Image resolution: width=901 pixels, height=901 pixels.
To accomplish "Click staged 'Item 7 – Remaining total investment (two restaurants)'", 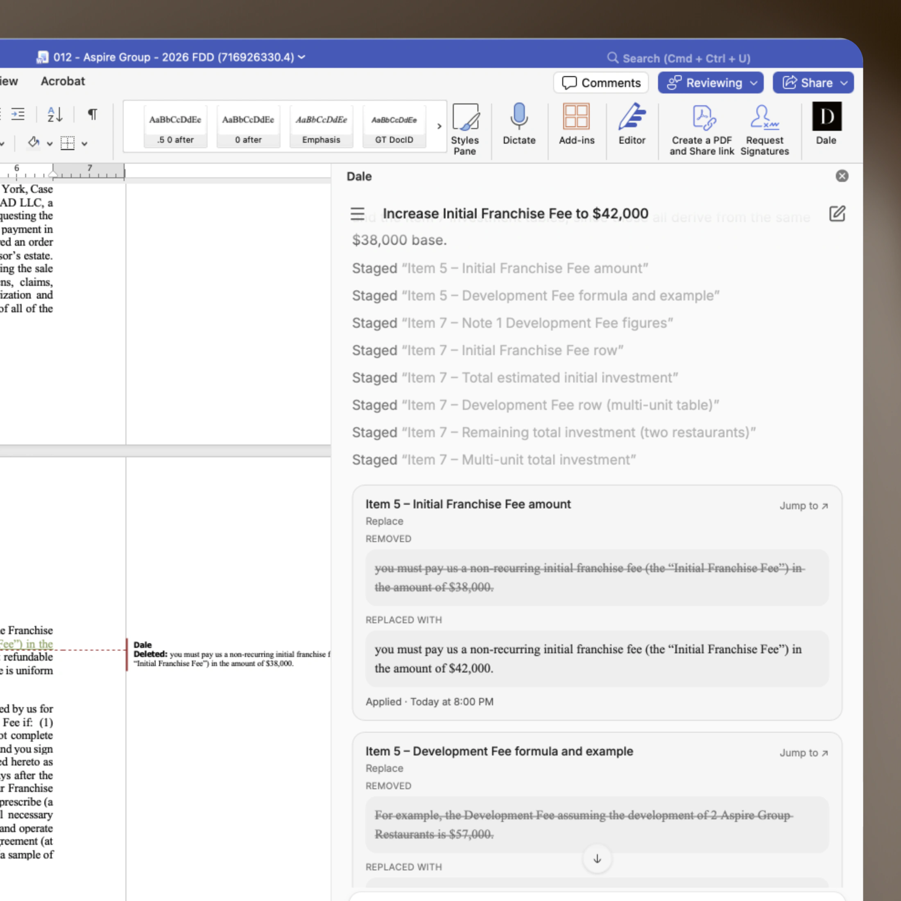I will tap(554, 432).
